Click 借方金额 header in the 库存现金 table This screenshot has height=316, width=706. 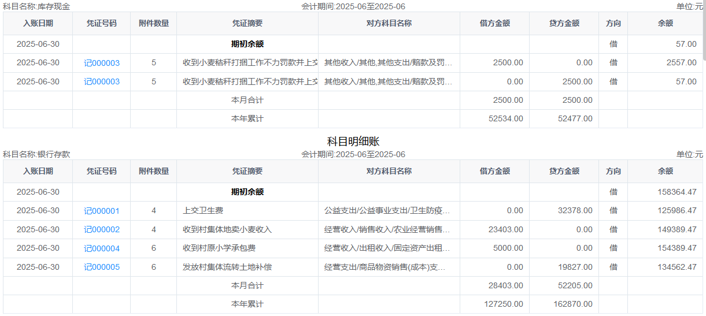tap(494, 24)
